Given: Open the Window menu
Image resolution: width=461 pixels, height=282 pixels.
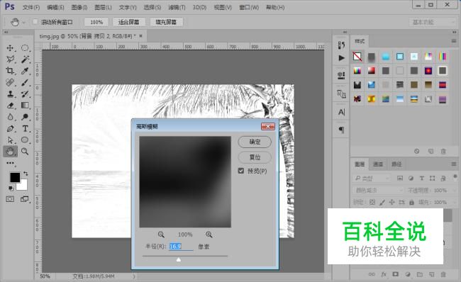Looking at the screenshot, I should (249, 7).
